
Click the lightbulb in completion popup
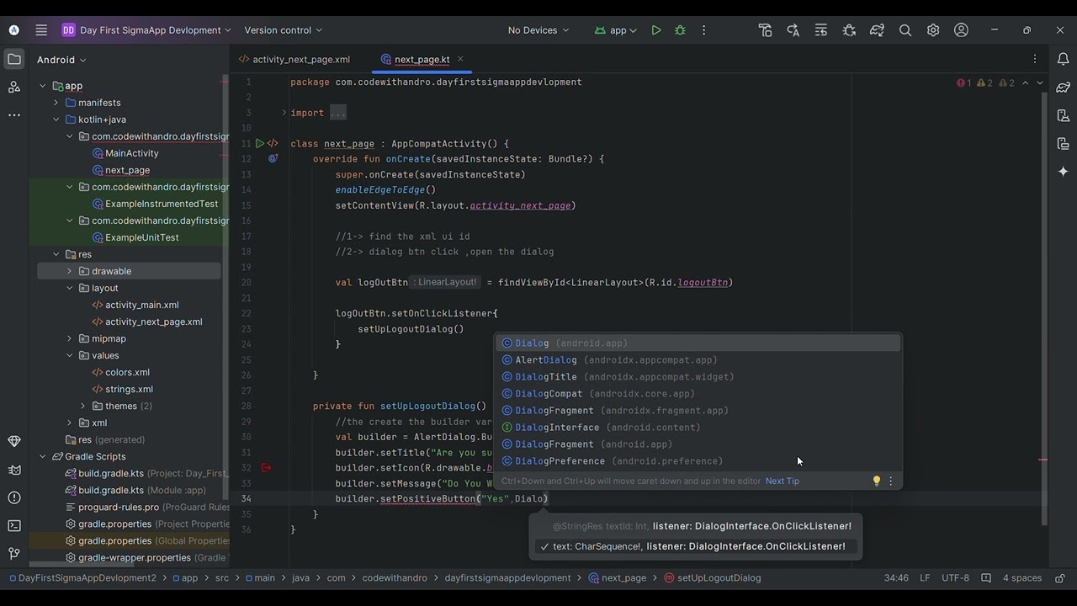(876, 481)
